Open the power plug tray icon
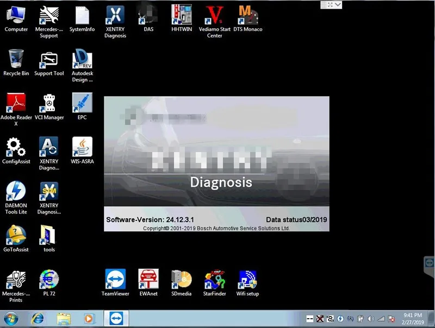 [x=361, y=319]
